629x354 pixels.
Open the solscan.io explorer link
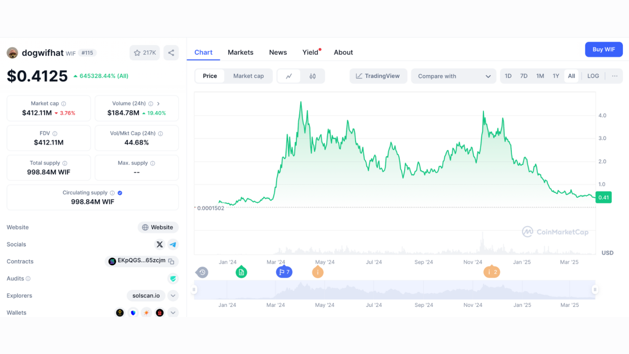[x=146, y=296]
